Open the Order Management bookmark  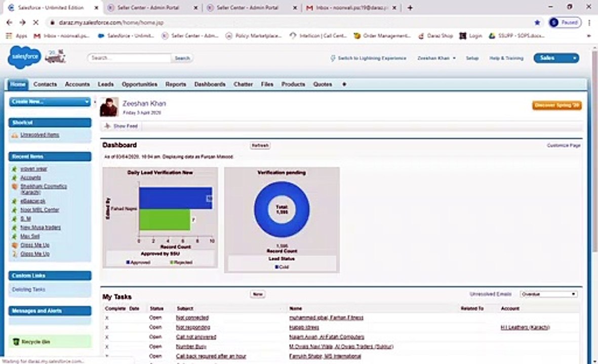tap(382, 36)
